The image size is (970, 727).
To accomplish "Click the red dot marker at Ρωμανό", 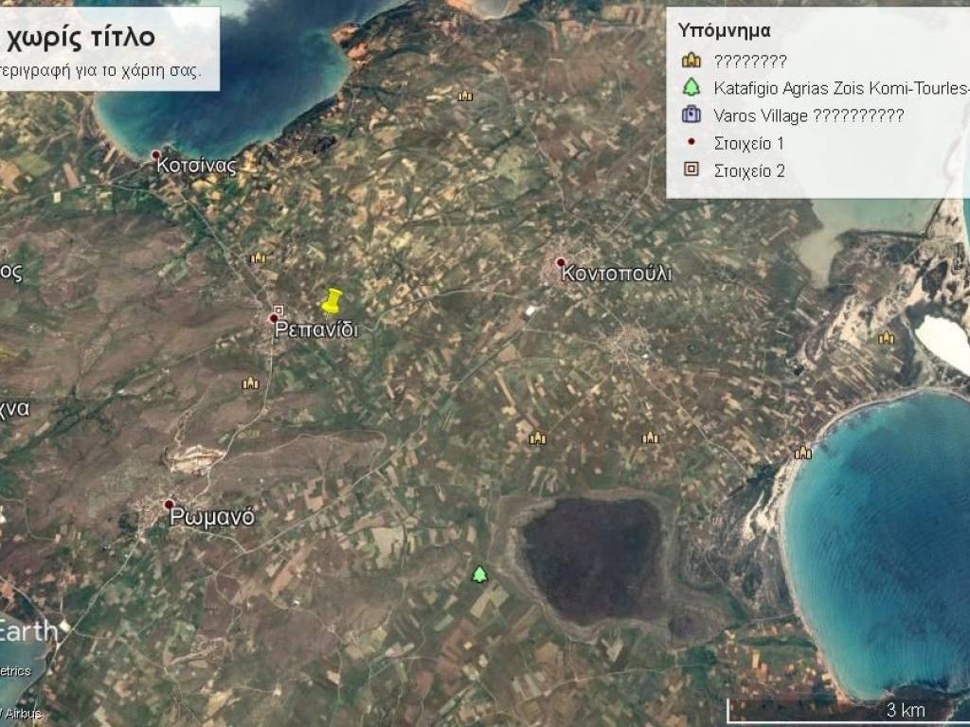I will coord(169,505).
